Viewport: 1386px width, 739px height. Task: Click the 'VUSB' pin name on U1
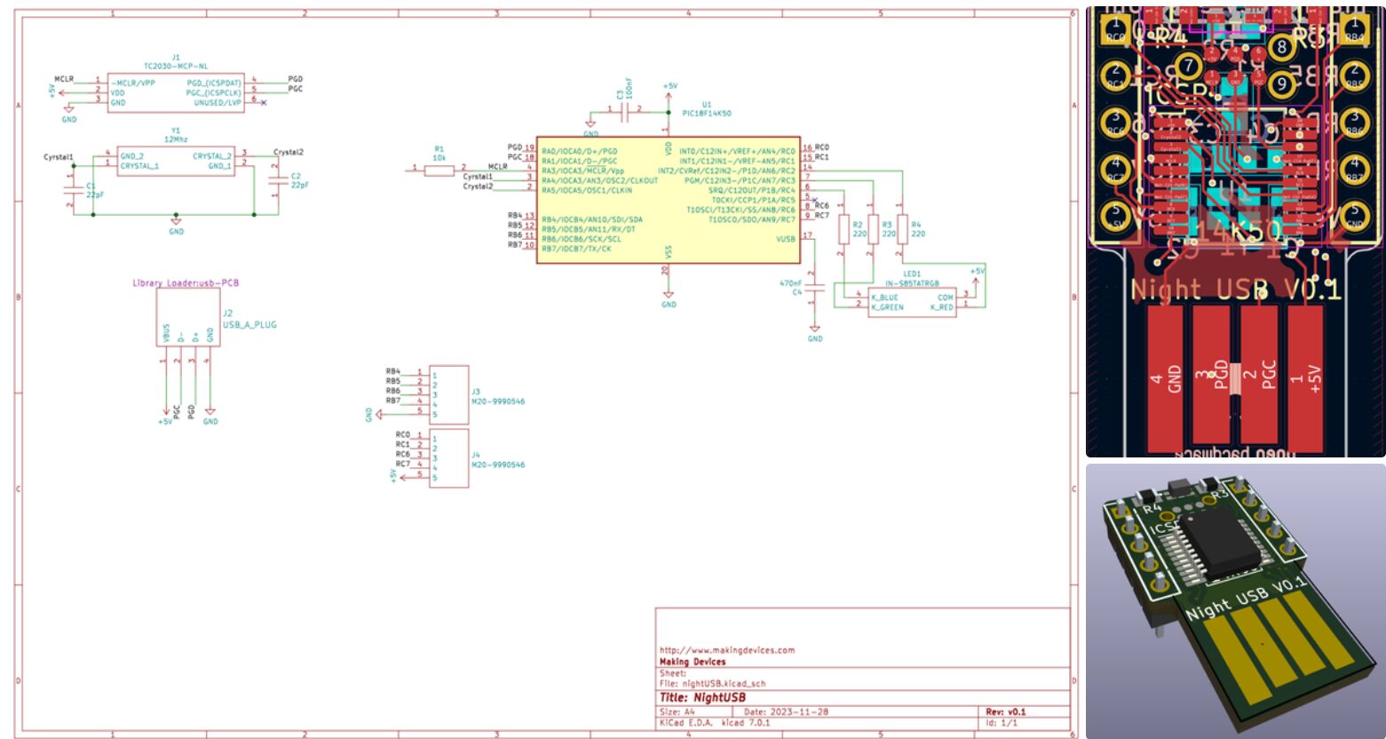pos(786,239)
